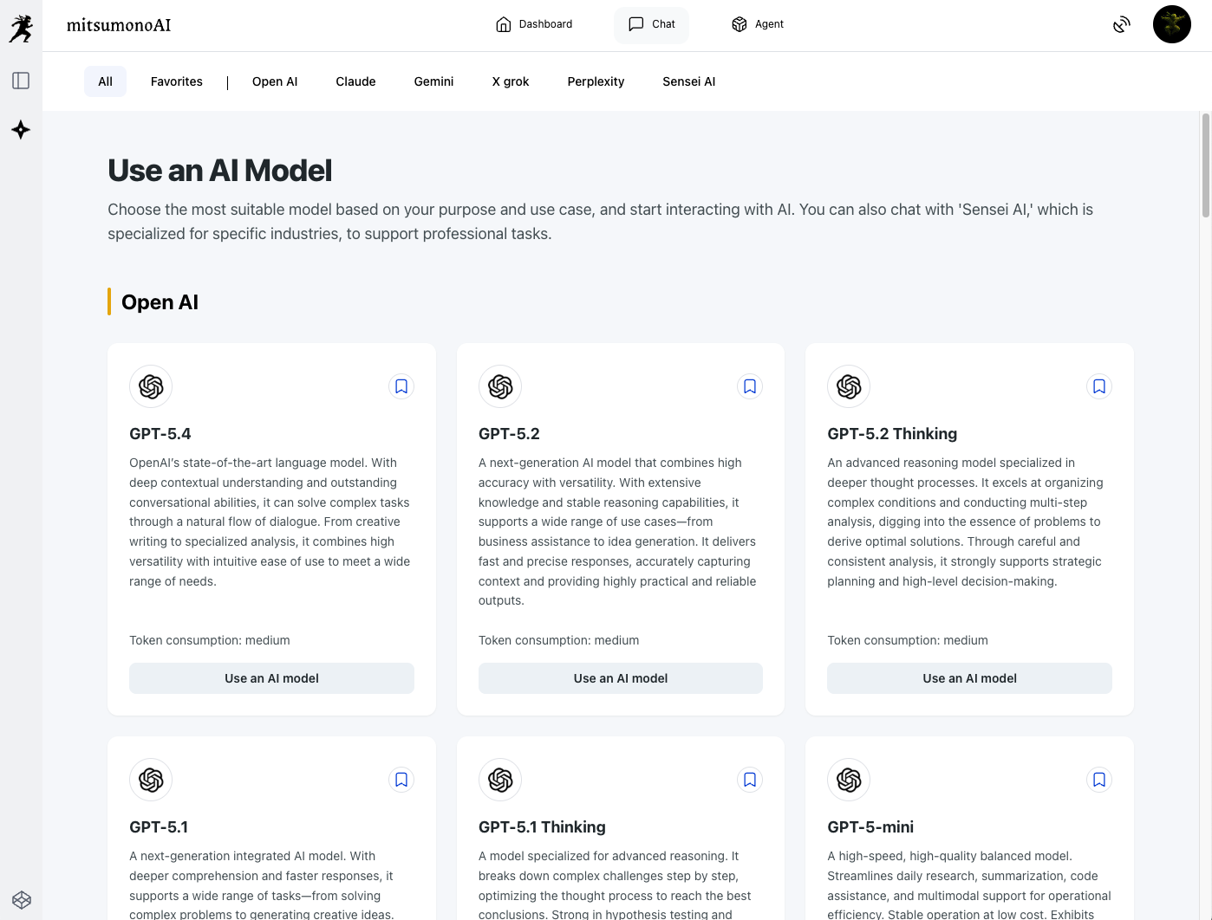Click the 'Use an AI Model' page heading

220,171
